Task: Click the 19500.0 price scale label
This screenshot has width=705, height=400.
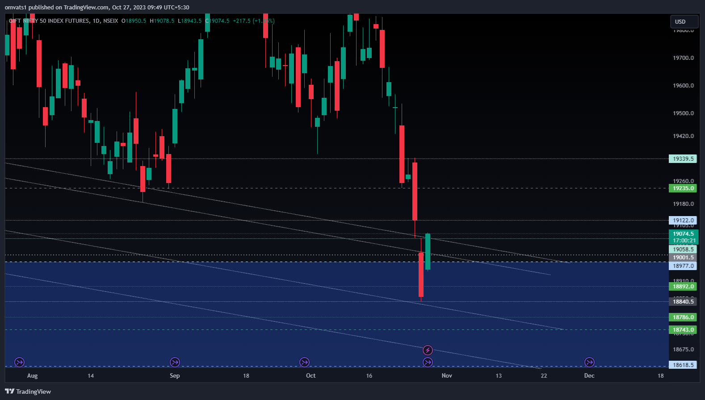Action: [x=684, y=113]
